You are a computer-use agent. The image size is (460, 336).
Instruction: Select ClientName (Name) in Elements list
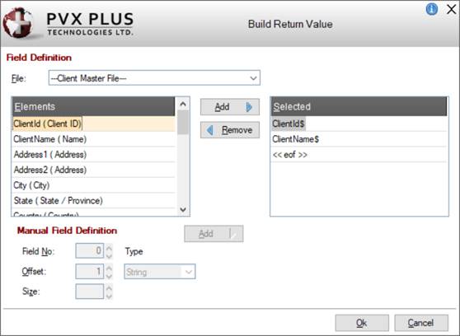93,139
